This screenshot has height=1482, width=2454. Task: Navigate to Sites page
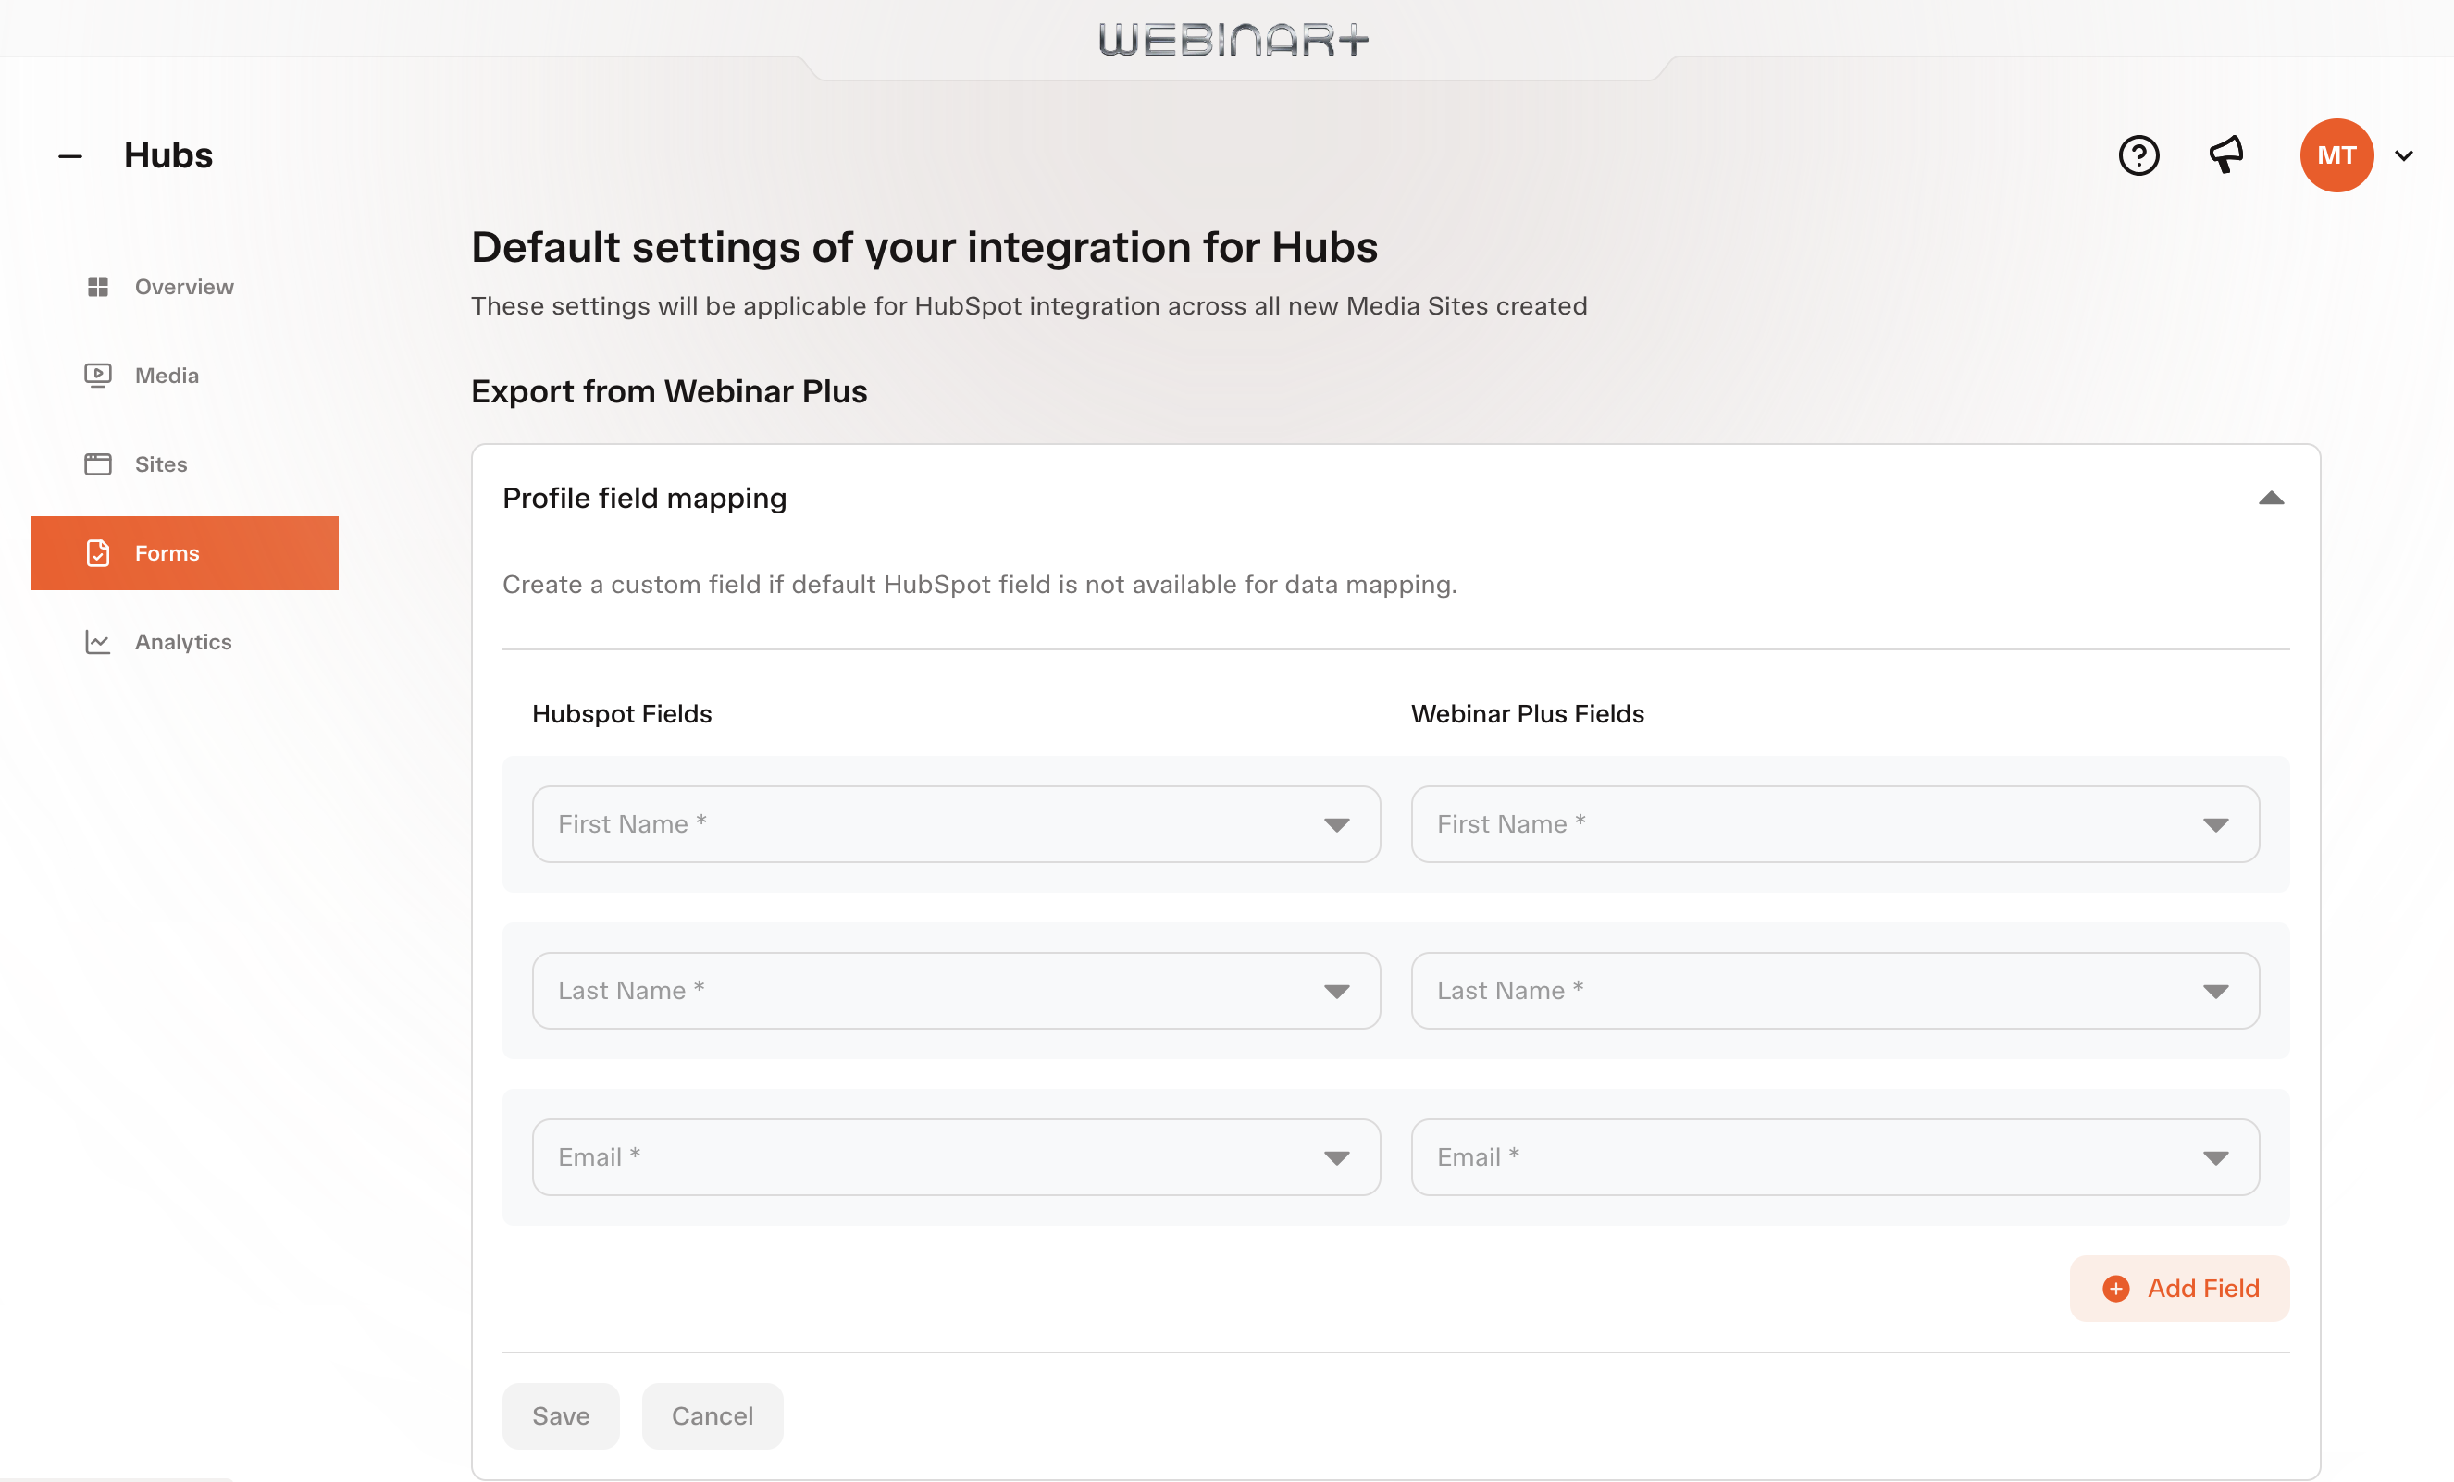click(x=184, y=464)
